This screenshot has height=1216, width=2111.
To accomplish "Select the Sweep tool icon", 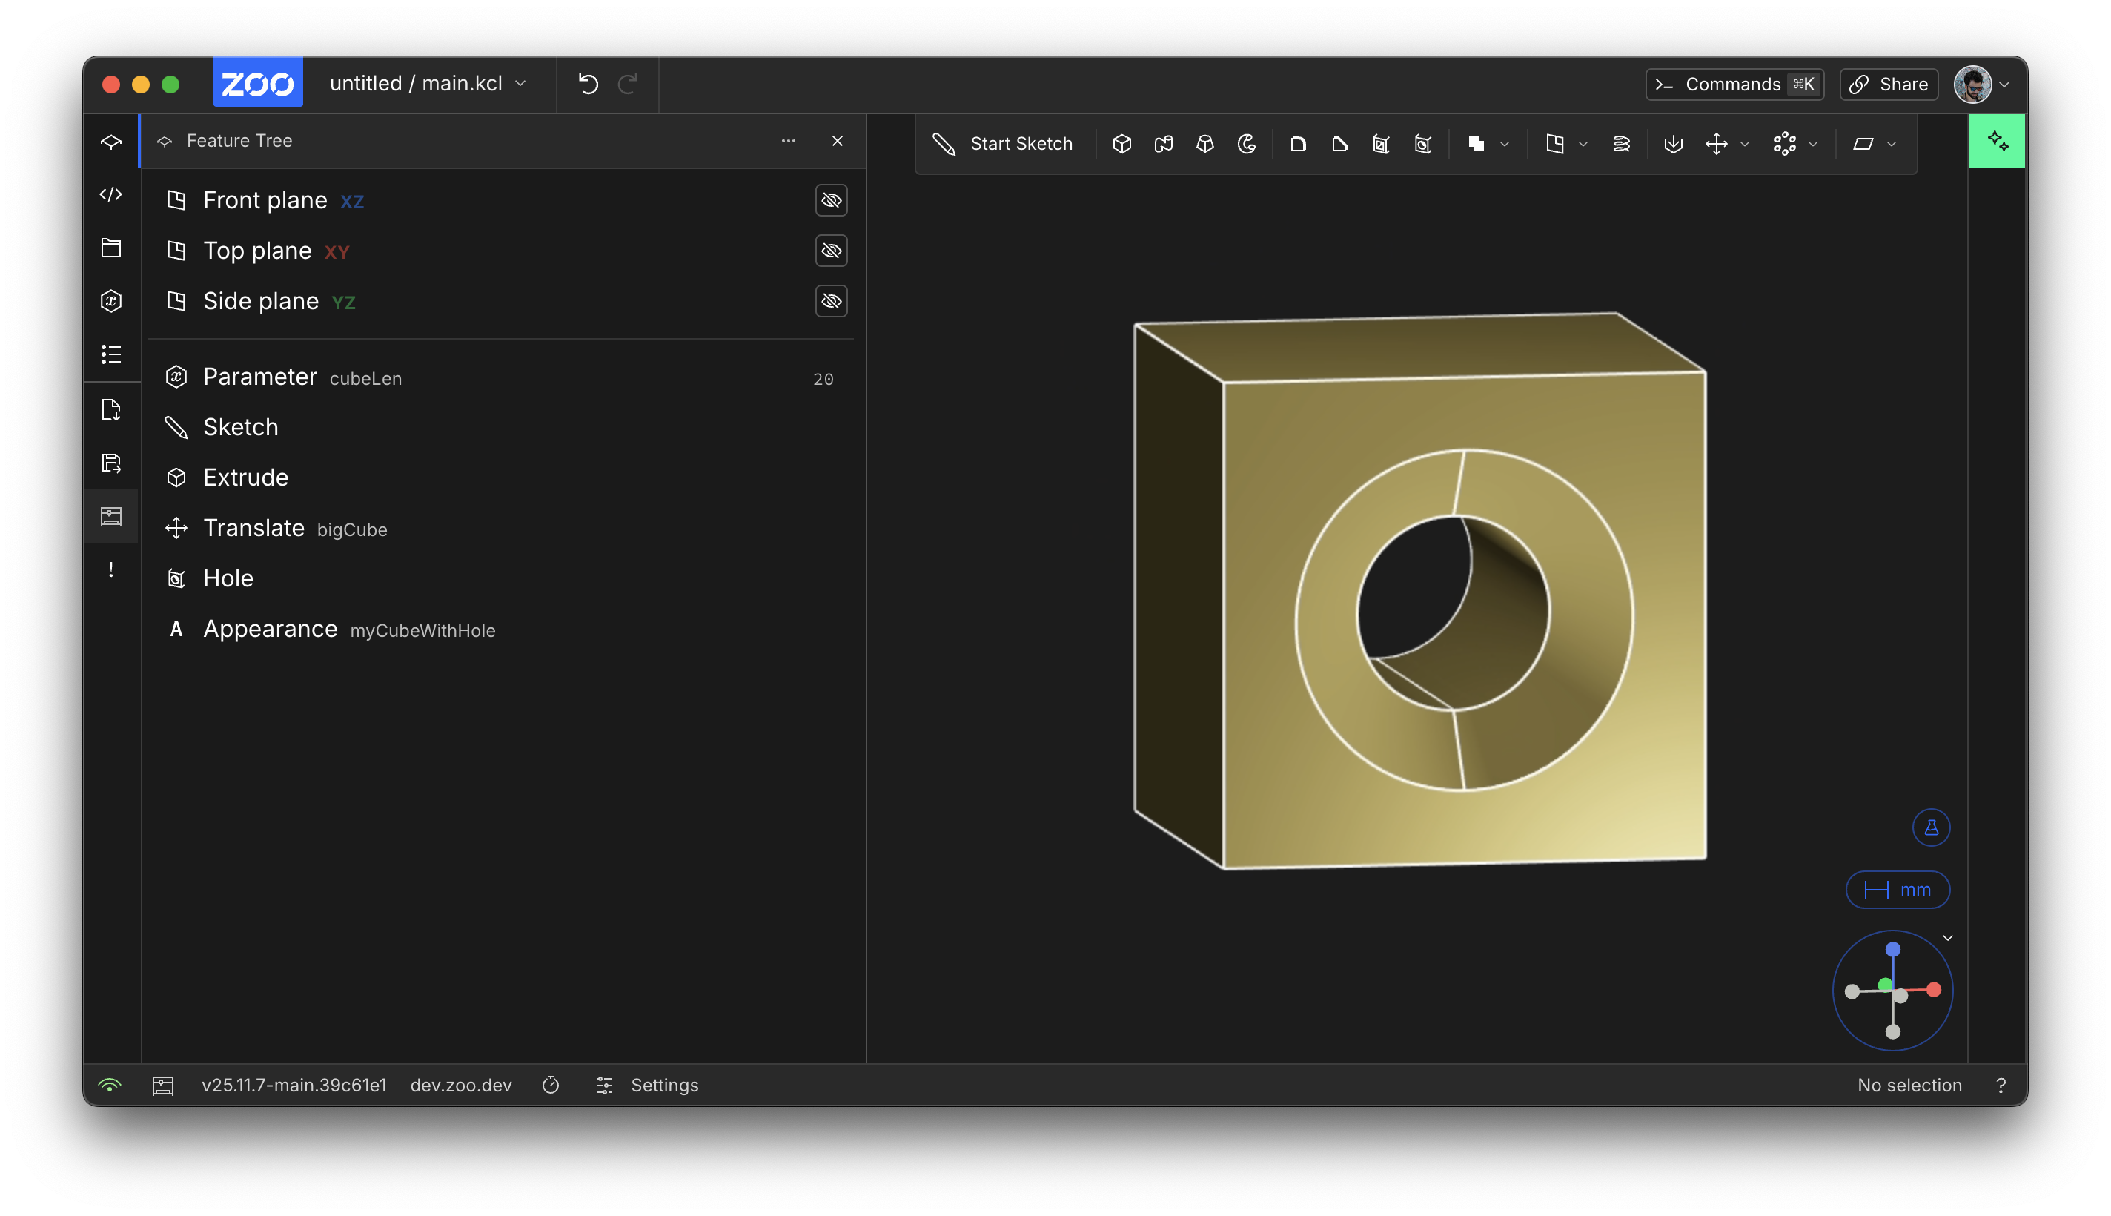I will [x=1163, y=144].
